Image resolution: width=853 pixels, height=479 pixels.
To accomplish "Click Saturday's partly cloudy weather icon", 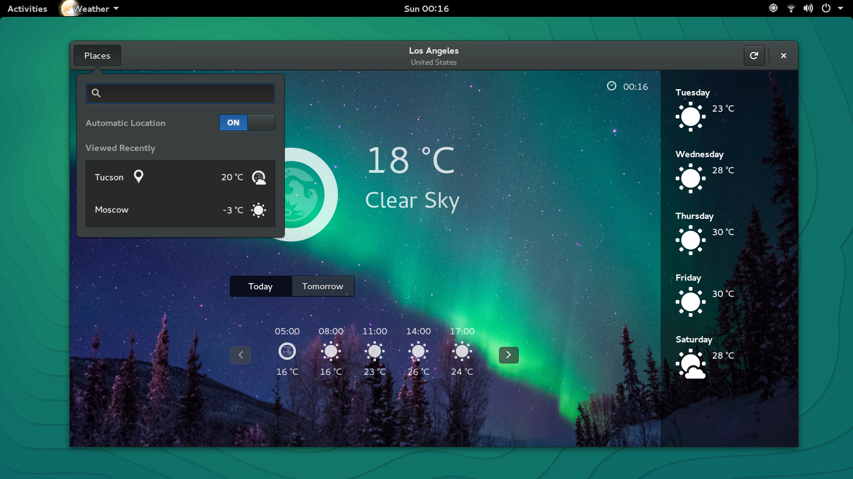I will 691,364.
